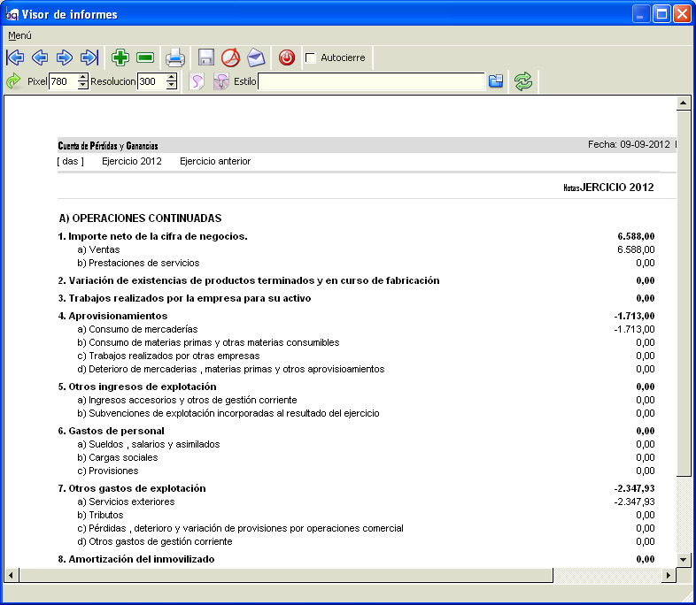Click the vertical scrollbar thumb
Screen dimensions: 696x605
[683, 293]
